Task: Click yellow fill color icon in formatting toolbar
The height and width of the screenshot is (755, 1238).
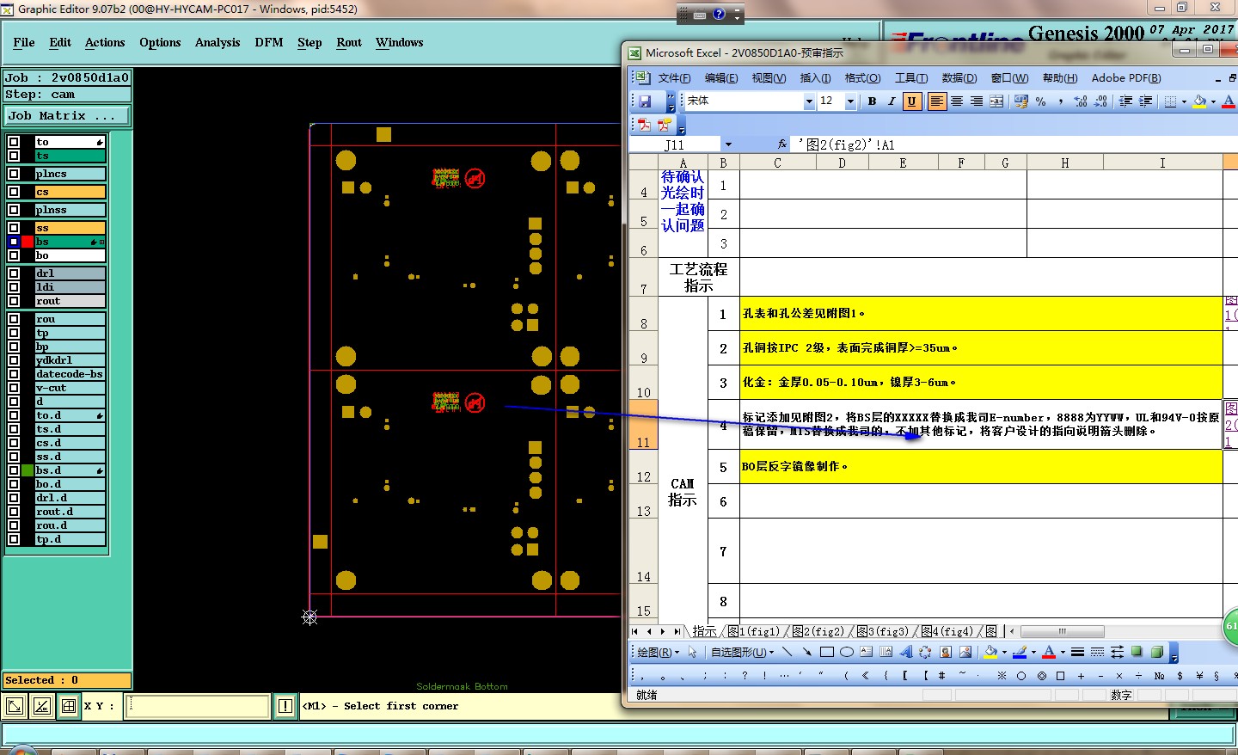Action: 1199,101
